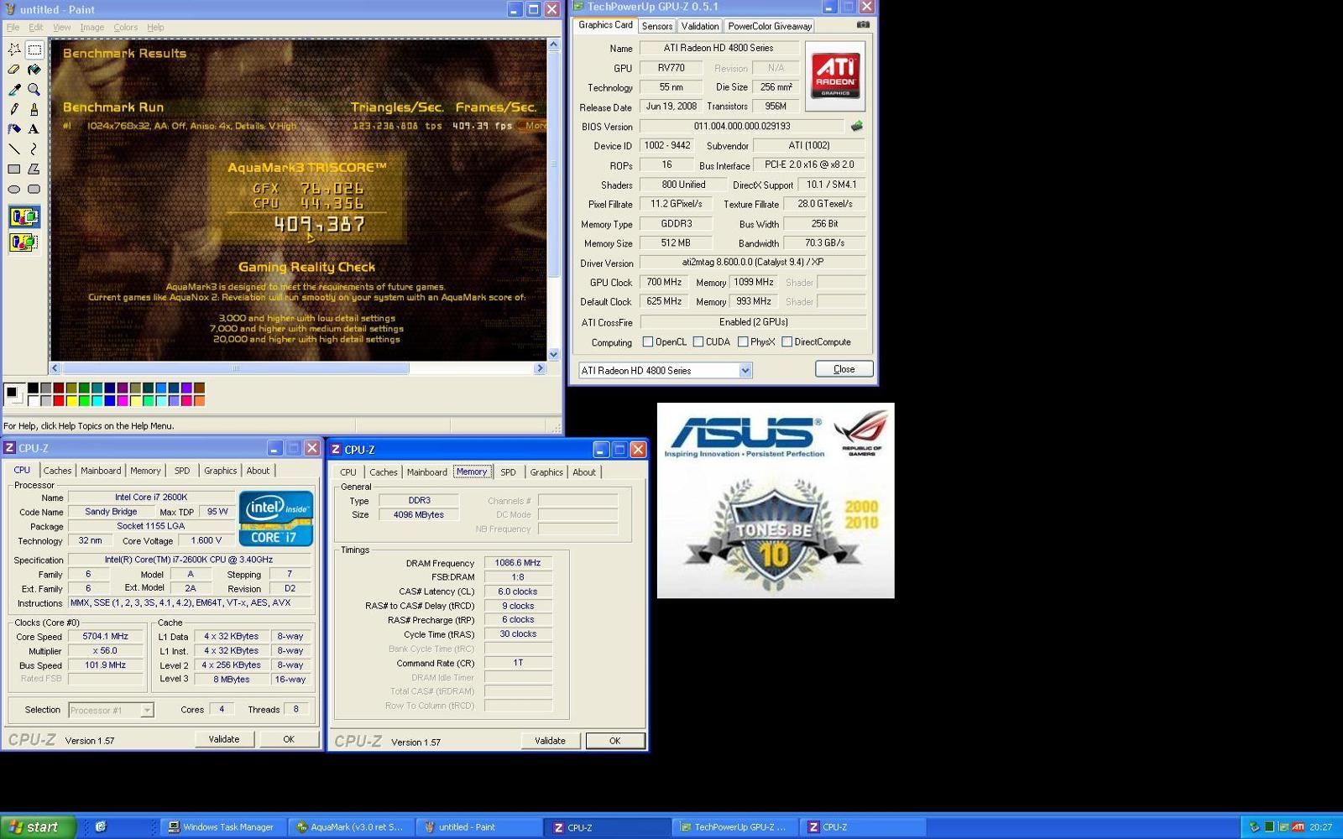Open the Image menu in Paint
Viewport: 1343px width, 839px height.
[x=92, y=27]
